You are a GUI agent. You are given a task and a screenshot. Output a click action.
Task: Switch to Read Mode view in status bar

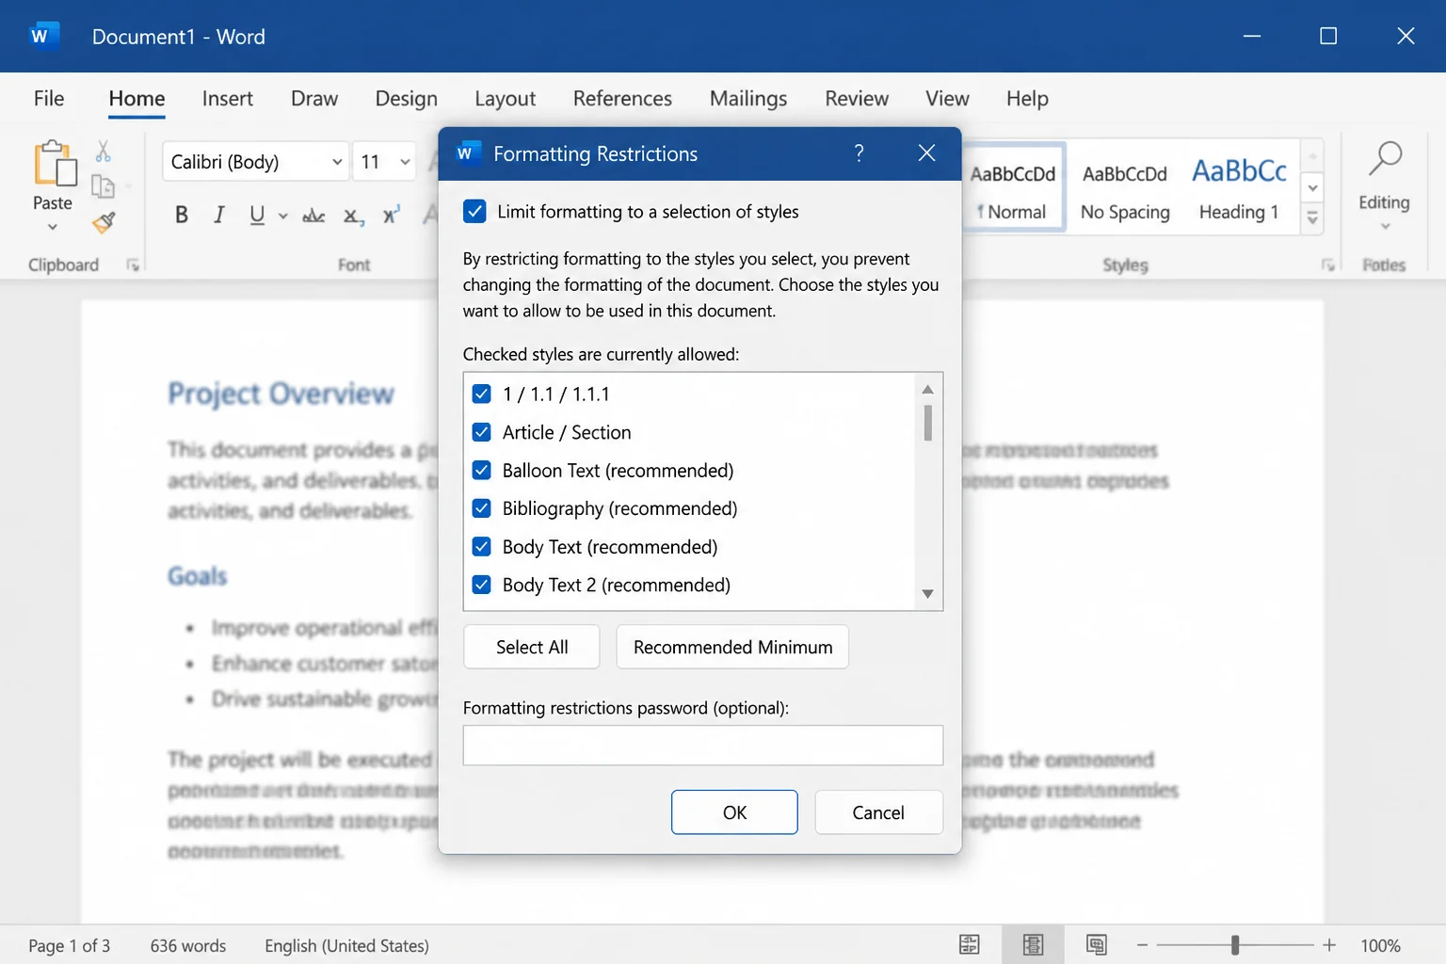[970, 944]
